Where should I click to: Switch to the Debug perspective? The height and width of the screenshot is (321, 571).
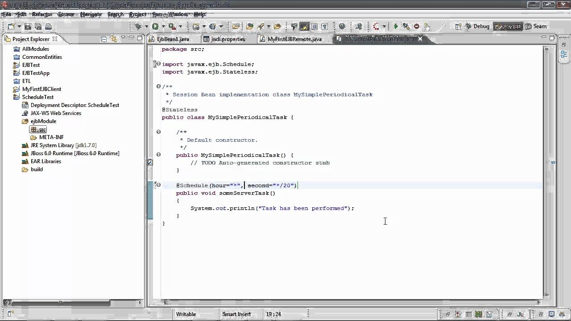tap(477, 26)
